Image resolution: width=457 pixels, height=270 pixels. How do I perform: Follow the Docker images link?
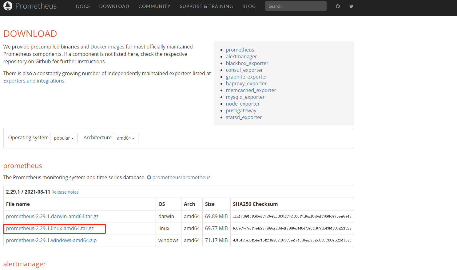(x=107, y=47)
